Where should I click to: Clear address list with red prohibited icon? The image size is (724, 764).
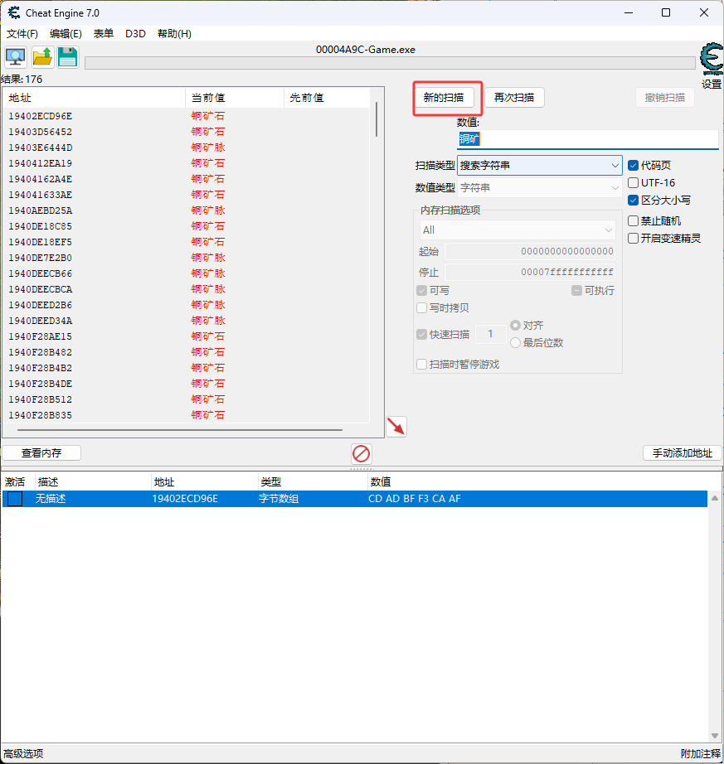tap(362, 453)
